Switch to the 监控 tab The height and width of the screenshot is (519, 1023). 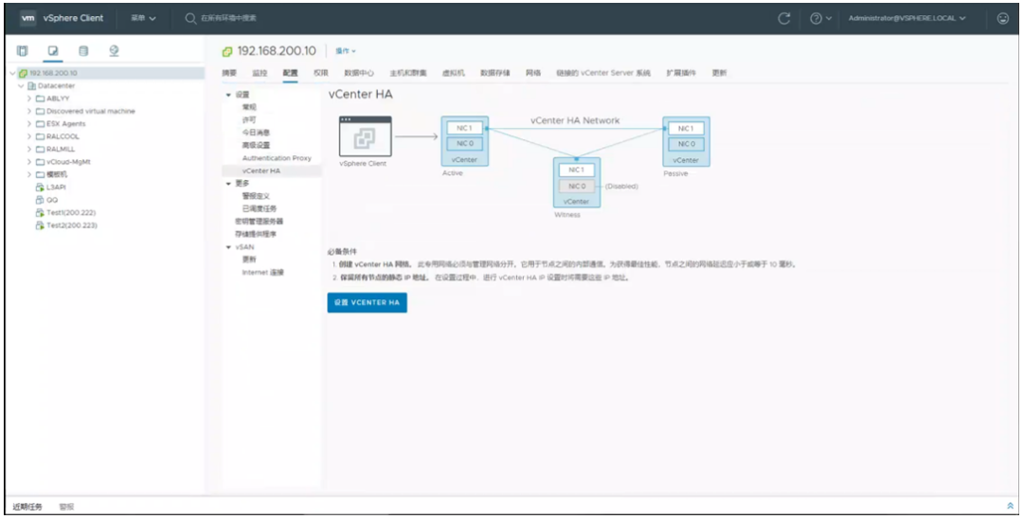click(x=260, y=73)
